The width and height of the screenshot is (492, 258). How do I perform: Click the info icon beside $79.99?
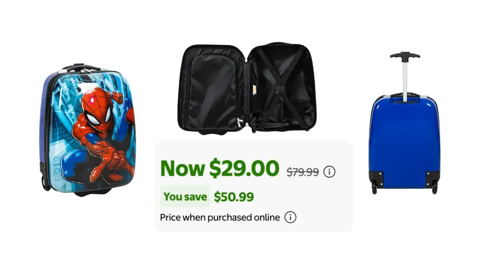329,172
